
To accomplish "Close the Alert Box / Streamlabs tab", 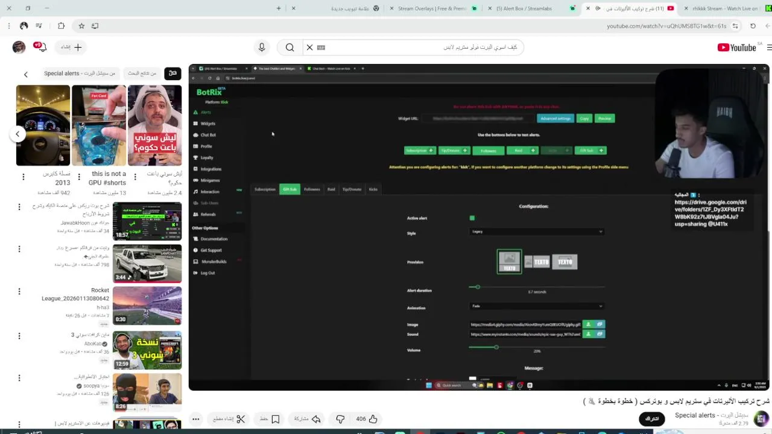I will (489, 8).
